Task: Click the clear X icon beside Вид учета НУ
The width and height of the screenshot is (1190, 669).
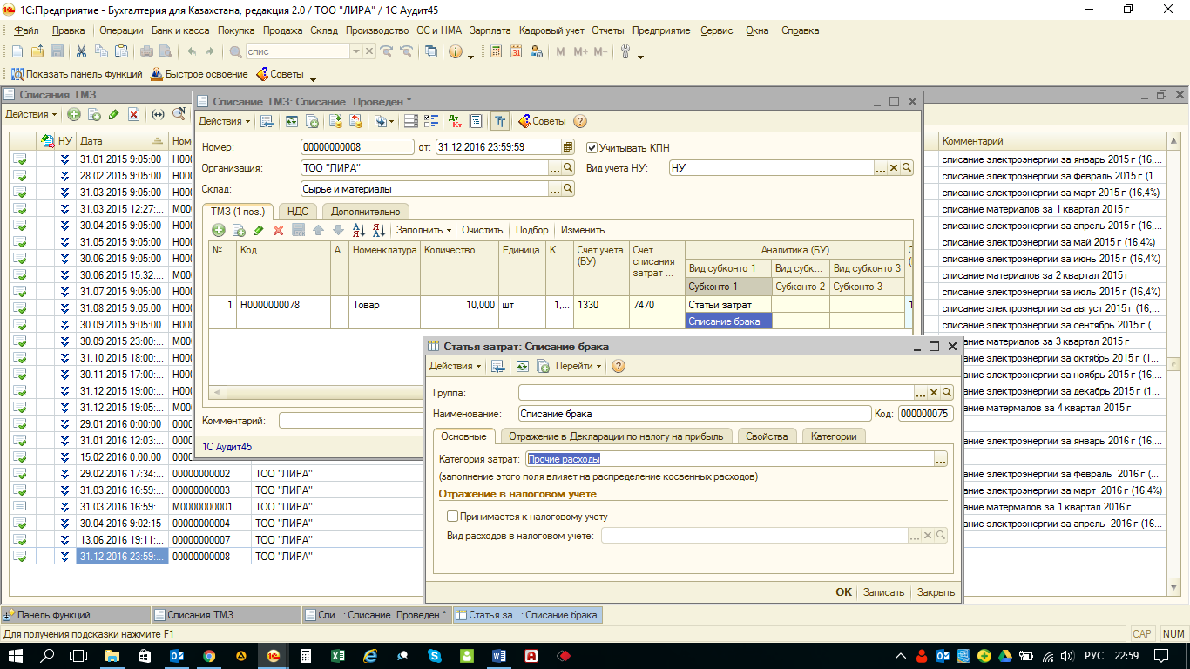Action: (893, 168)
